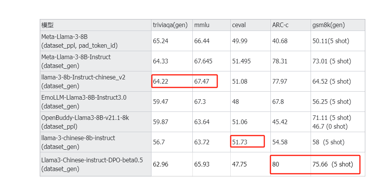Click the Llama3-Chinese-instruct-DPO-beta0.5 model cell
This screenshot has height=189, width=389.
[96, 164]
